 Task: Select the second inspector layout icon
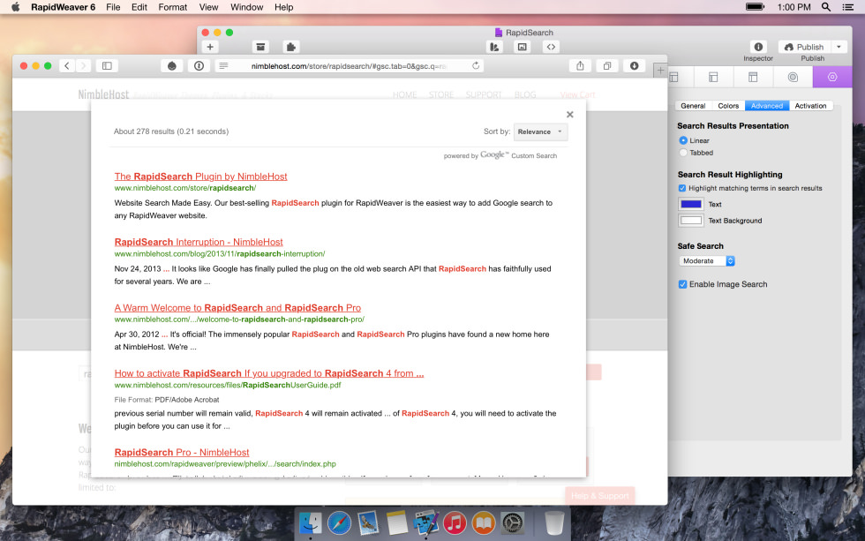click(x=713, y=77)
